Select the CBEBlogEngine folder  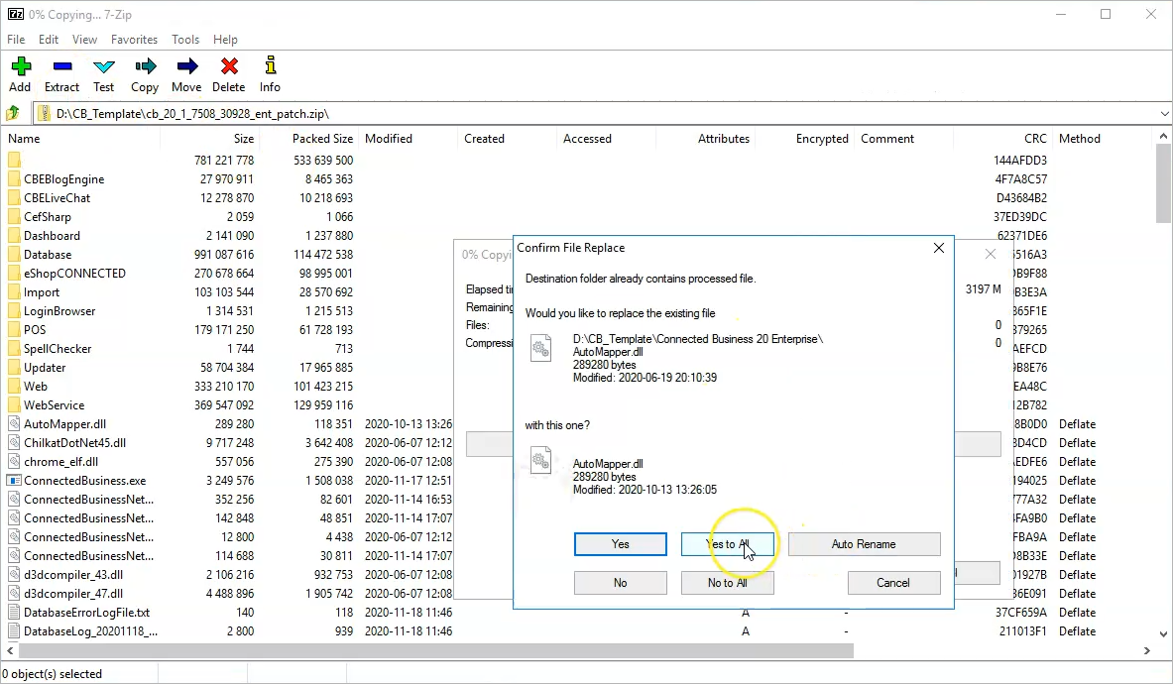63,179
